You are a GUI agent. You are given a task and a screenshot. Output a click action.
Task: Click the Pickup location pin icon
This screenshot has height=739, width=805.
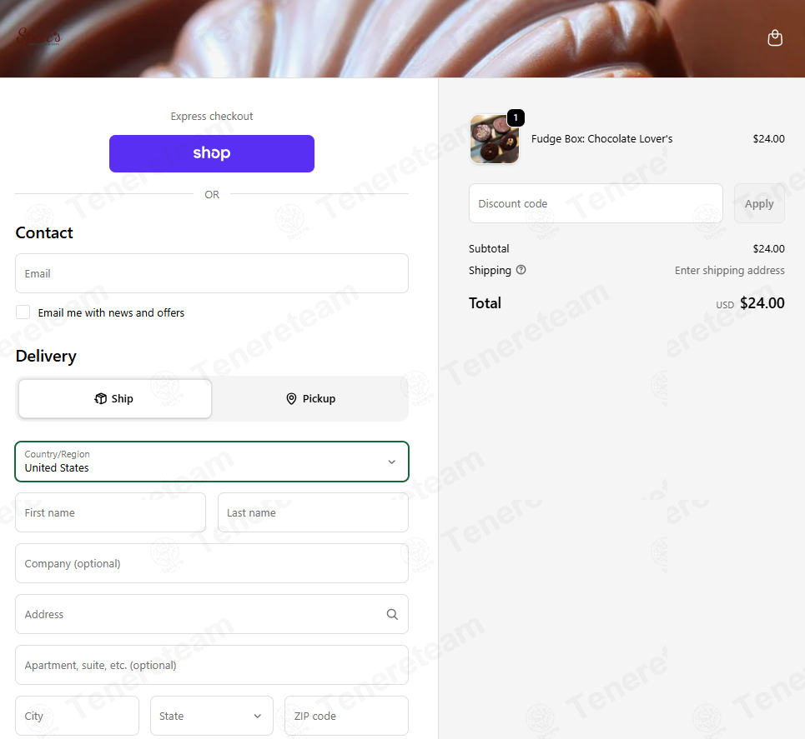(x=291, y=398)
